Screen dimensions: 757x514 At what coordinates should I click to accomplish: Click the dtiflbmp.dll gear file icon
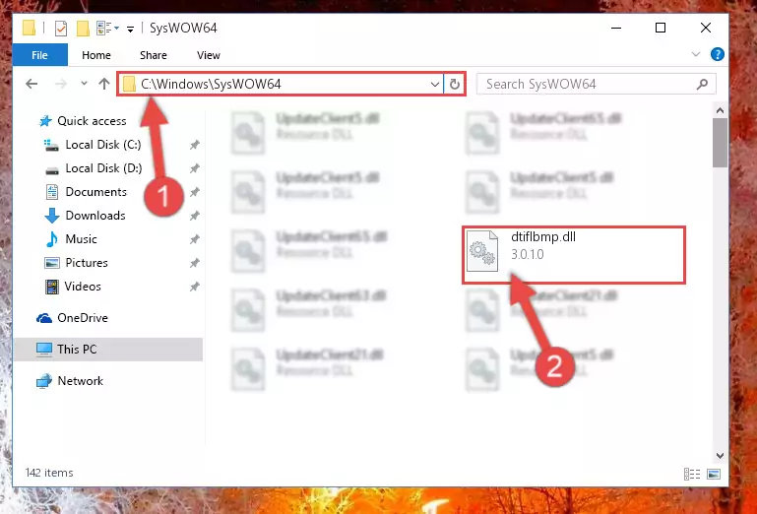click(482, 251)
